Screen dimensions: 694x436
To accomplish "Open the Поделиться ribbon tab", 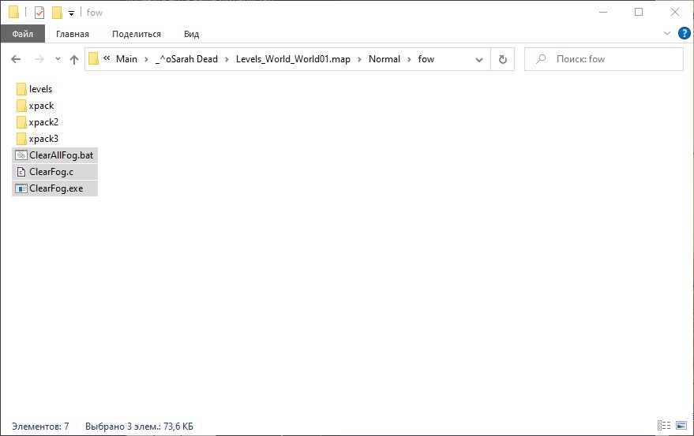I will (x=136, y=34).
